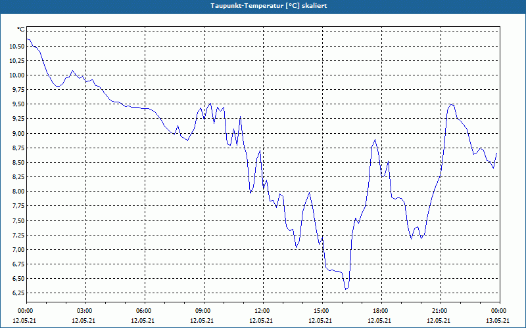Click the '06:00' time label
The width and height of the screenshot is (526, 328).
coord(145,311)
